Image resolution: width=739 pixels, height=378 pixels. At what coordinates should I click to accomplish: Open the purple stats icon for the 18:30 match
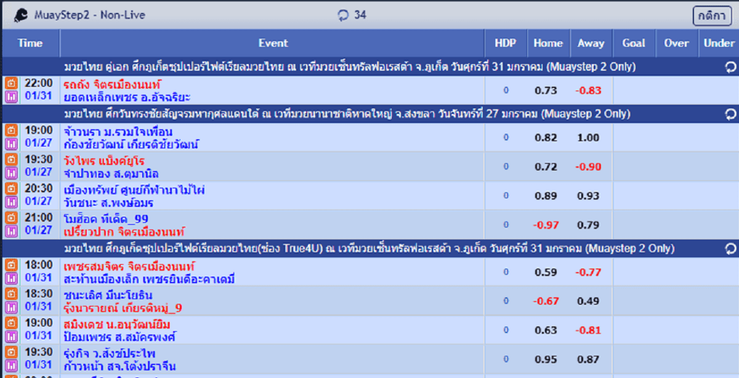pyautogui.click(x=10, y=307)
